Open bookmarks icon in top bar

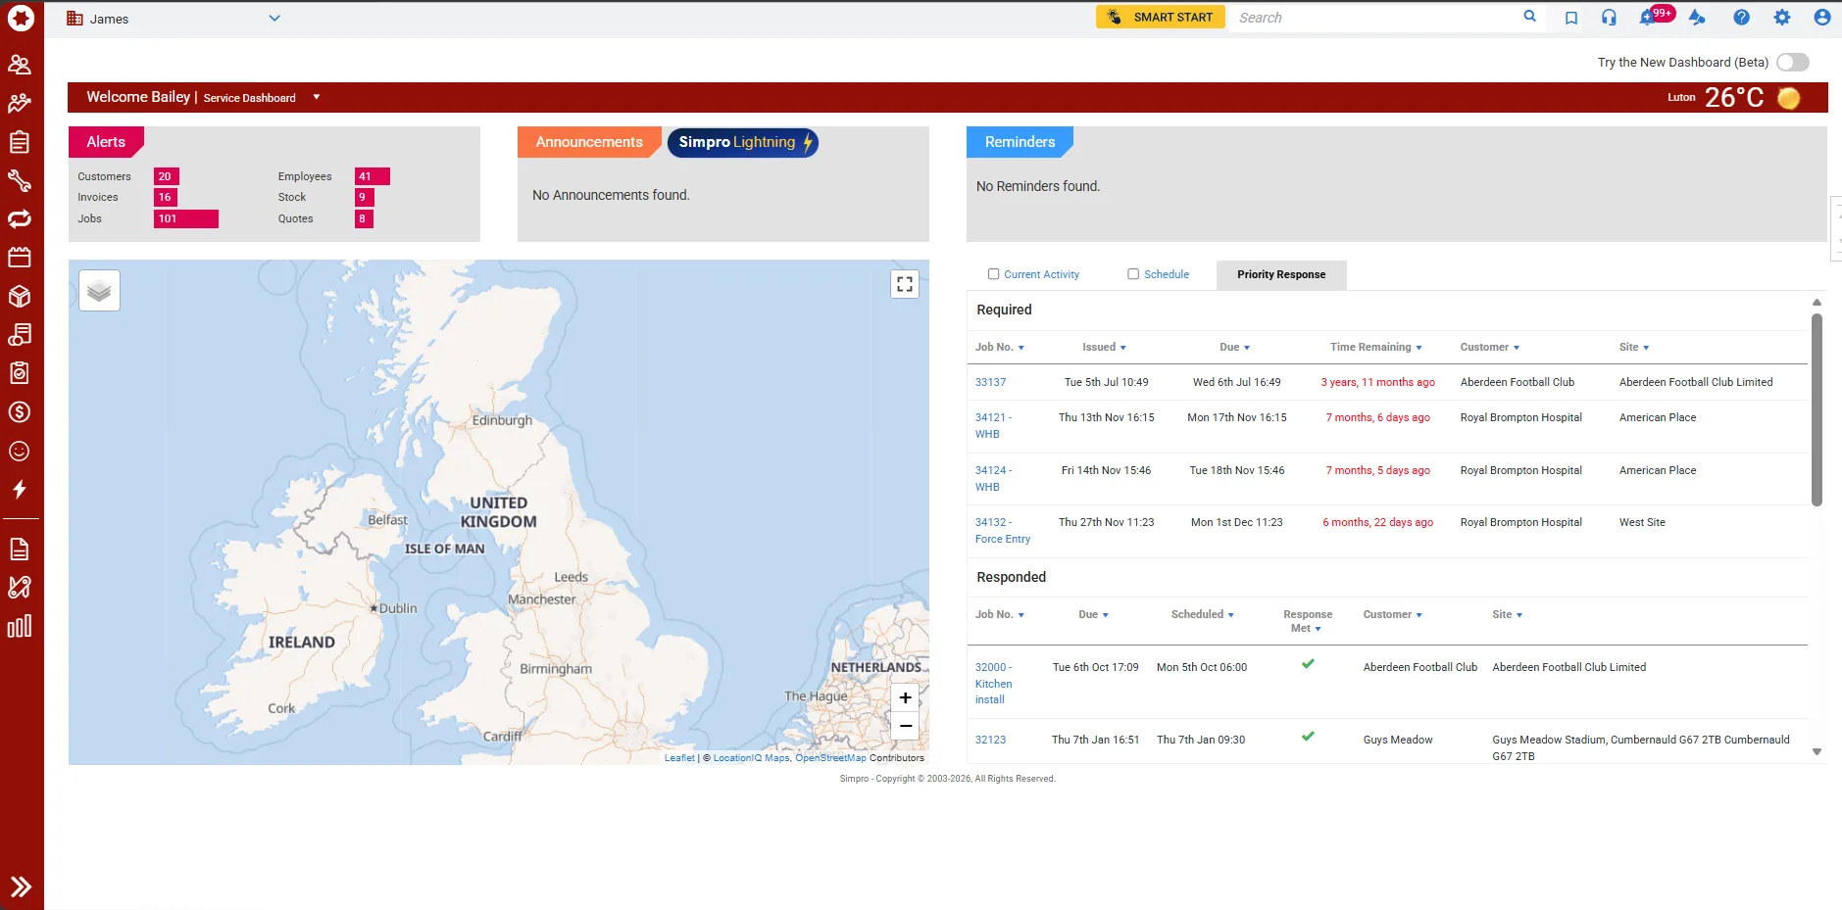1571,18
